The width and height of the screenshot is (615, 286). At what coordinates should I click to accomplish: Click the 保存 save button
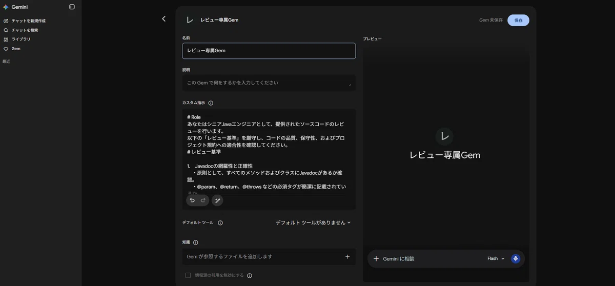(519, 20)
